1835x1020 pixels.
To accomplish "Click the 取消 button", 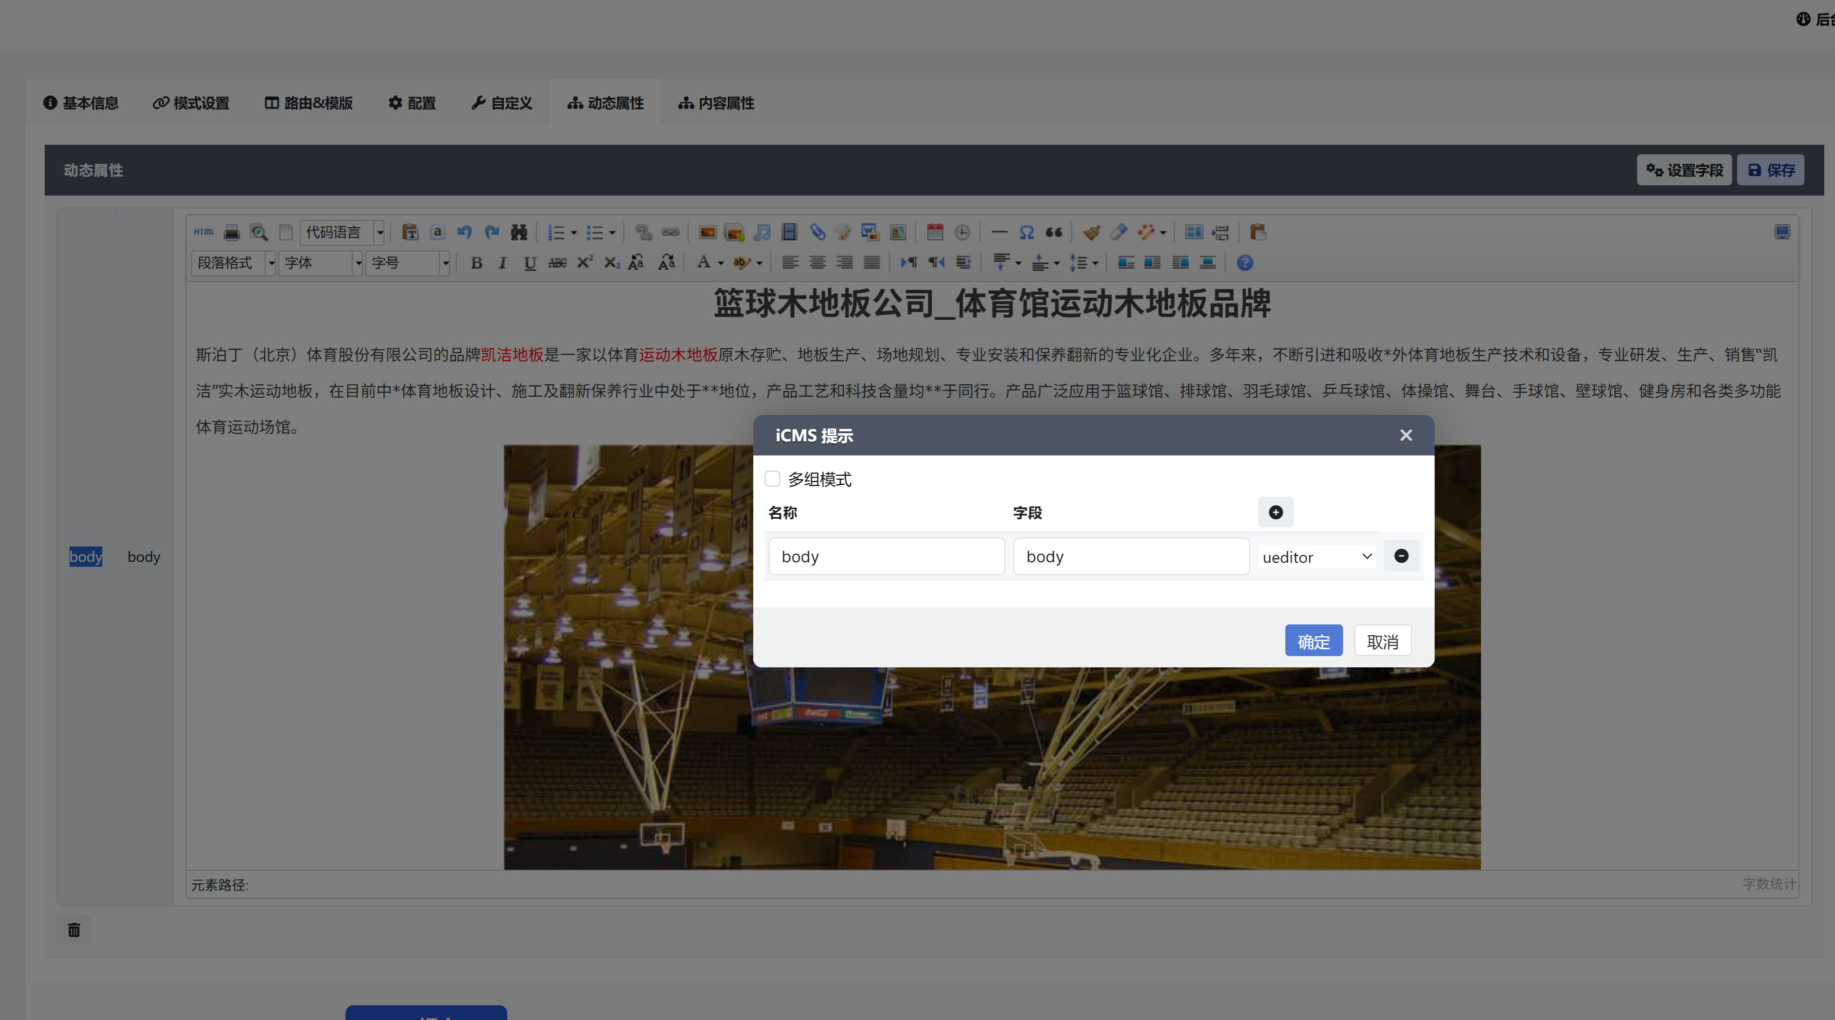I will point(1382,641).
